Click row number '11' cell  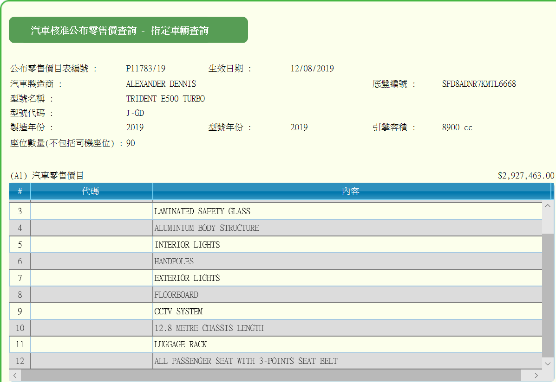(x=20, y=344)
